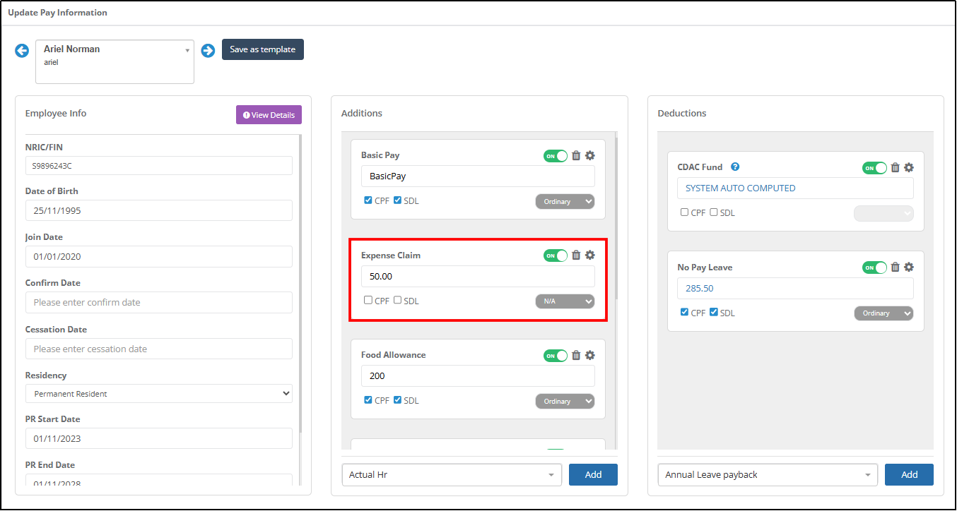This screenshot has height=511, width=957.
Task: Click CDAC Fund SYSTEM AUTO COMPUTED field
Action: [x=795, y=188]
